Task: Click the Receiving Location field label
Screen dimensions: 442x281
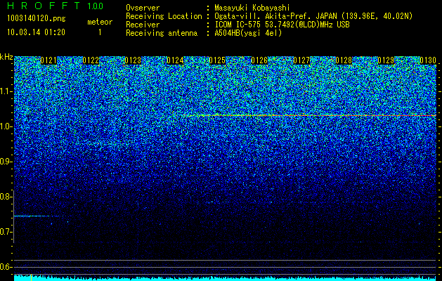Action: (164, 16)
